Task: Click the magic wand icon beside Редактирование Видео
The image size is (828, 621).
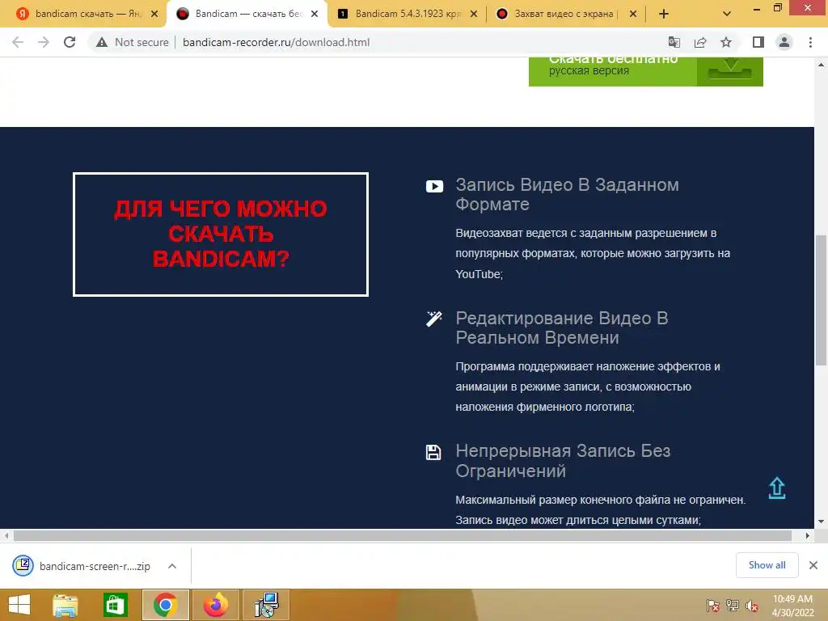Action: (x=434, y=319)
